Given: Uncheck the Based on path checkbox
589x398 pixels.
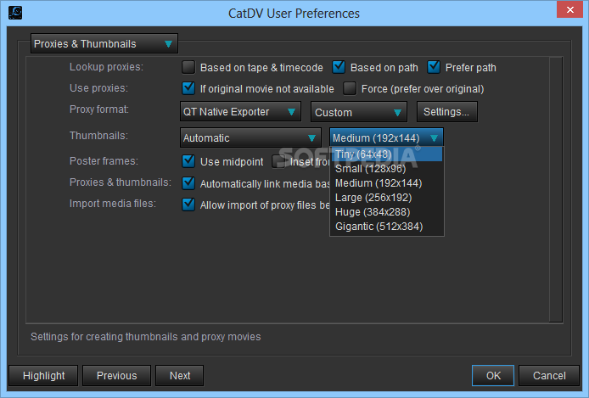Looking at the screenshot, I should click(339, 67).
